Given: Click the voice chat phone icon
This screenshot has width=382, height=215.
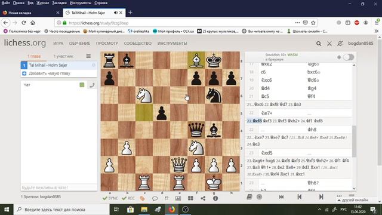Looking at the screenshot, I should [92, 85].
